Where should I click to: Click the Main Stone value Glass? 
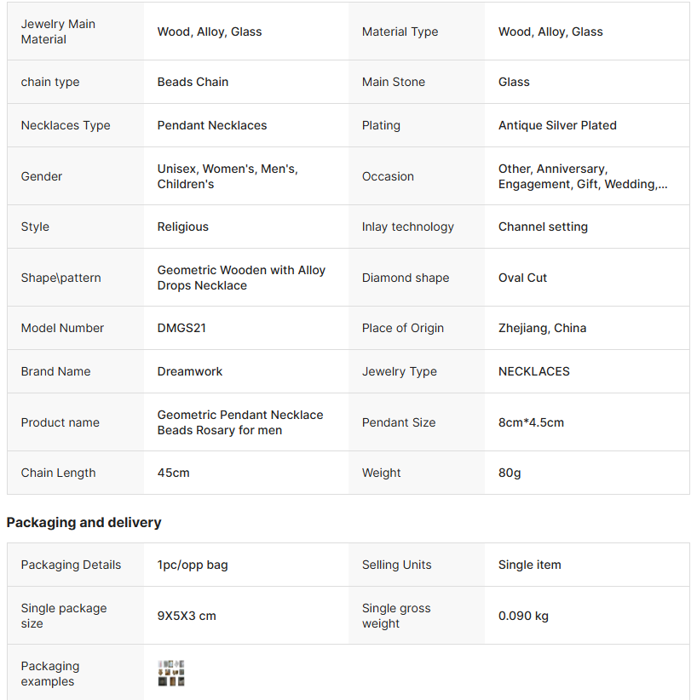(x=514, y=82)
